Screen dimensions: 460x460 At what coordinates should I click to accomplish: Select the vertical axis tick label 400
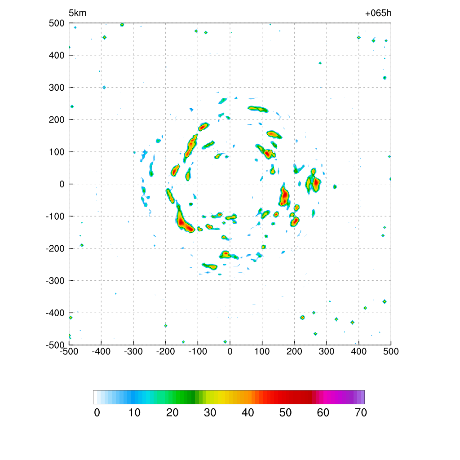pyautogui.click(x=57, y=55)
